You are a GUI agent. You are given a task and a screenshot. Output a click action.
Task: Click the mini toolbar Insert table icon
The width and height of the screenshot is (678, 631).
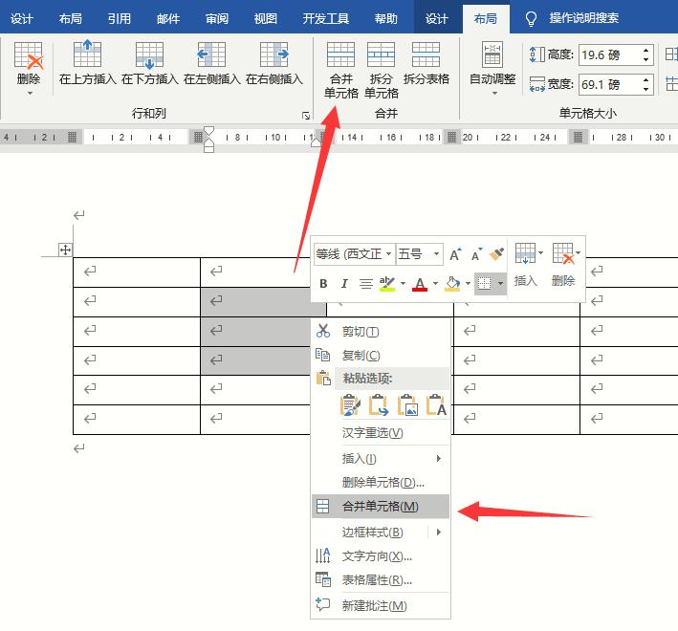525,253
